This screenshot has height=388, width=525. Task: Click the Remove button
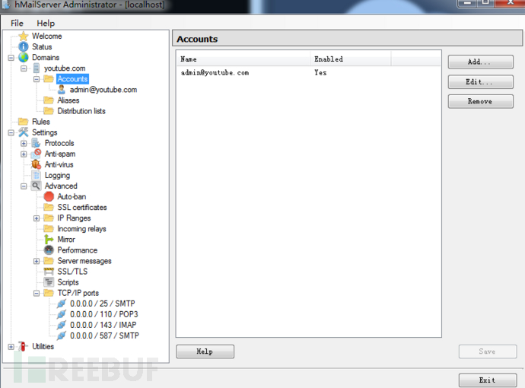(x=480, y=101)
